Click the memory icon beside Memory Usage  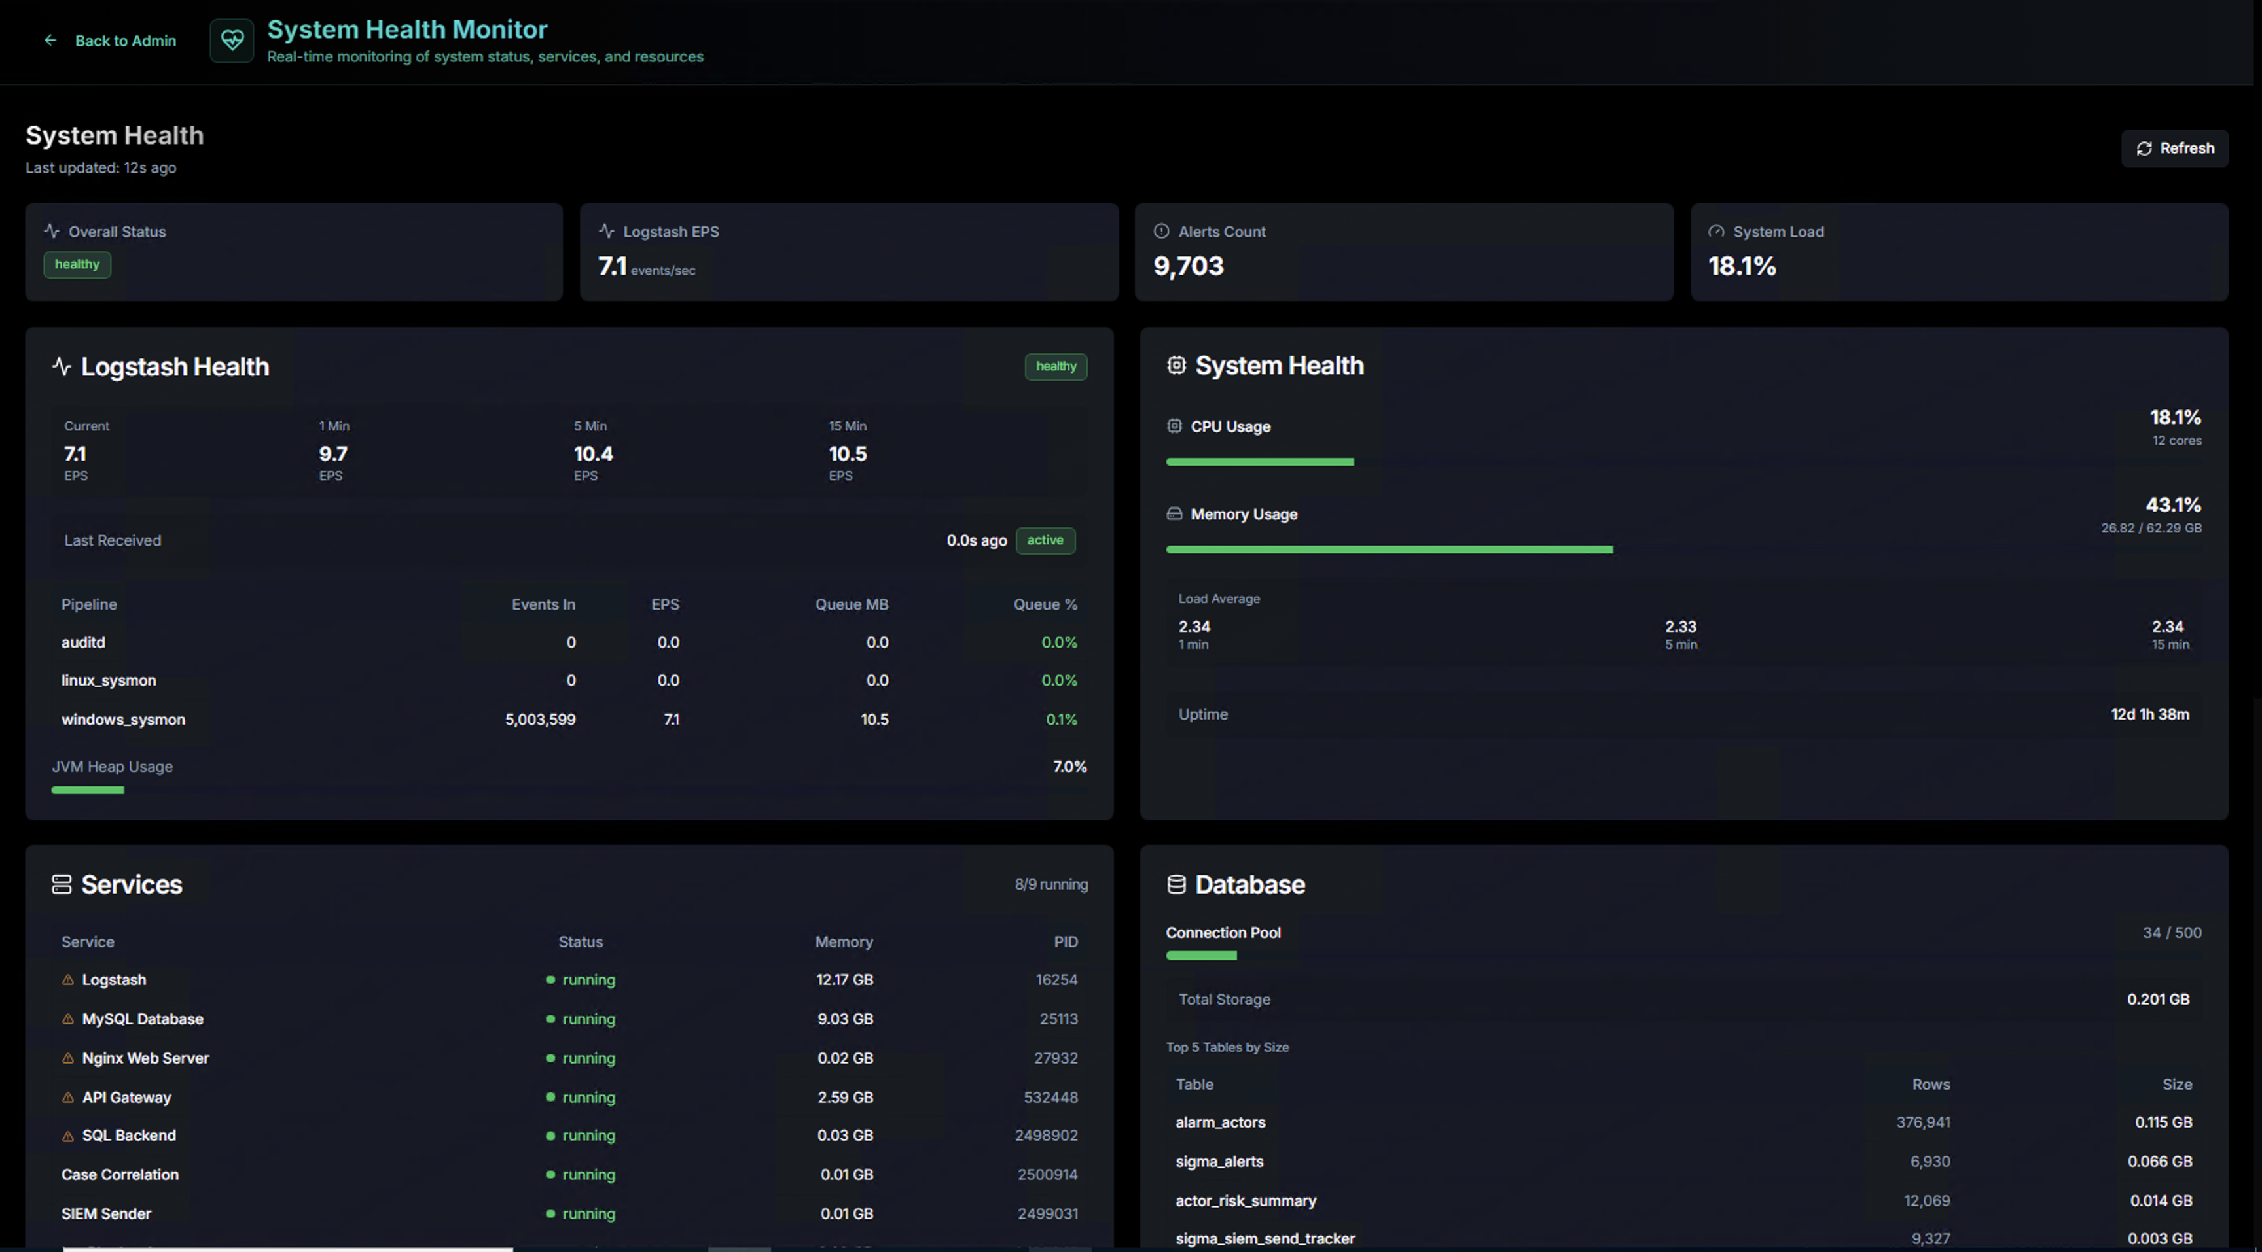(x=1174, y=514)
